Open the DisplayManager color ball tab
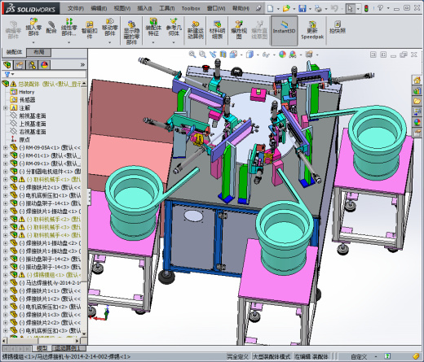The height and width of the screenshot is (362, 424). tap(44, 65)
